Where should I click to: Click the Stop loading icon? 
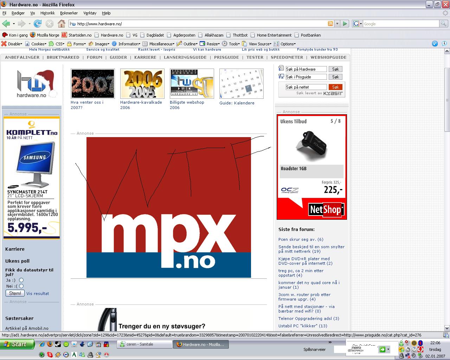coord(50,24)
